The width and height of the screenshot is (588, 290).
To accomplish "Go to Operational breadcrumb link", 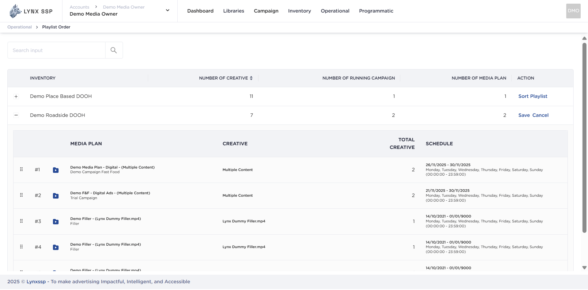I will tap(20, 27).
